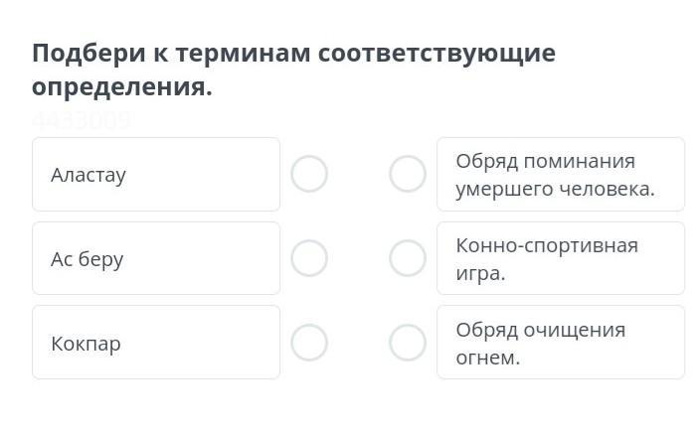Choose the 'Конно-спортивная игра' definition box
The height and width of the screenshot is (434, 698).
561,258
